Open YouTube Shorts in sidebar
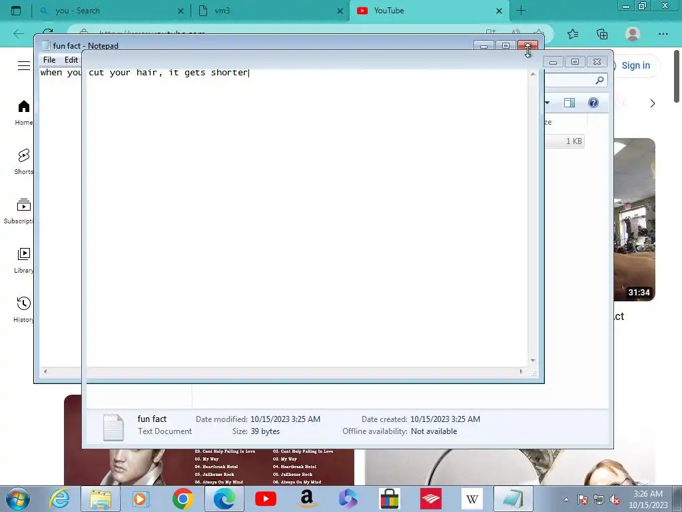 tap(24, 162)
